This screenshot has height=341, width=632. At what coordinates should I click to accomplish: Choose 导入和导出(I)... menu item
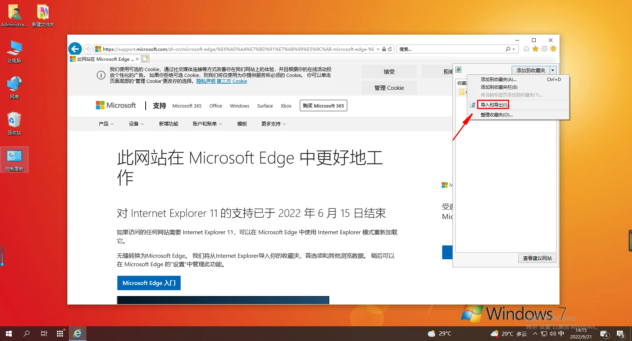[518, 105]
